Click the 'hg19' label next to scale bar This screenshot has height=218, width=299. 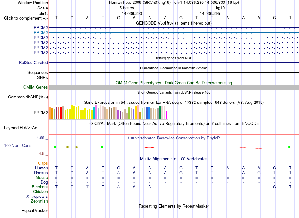220,8
